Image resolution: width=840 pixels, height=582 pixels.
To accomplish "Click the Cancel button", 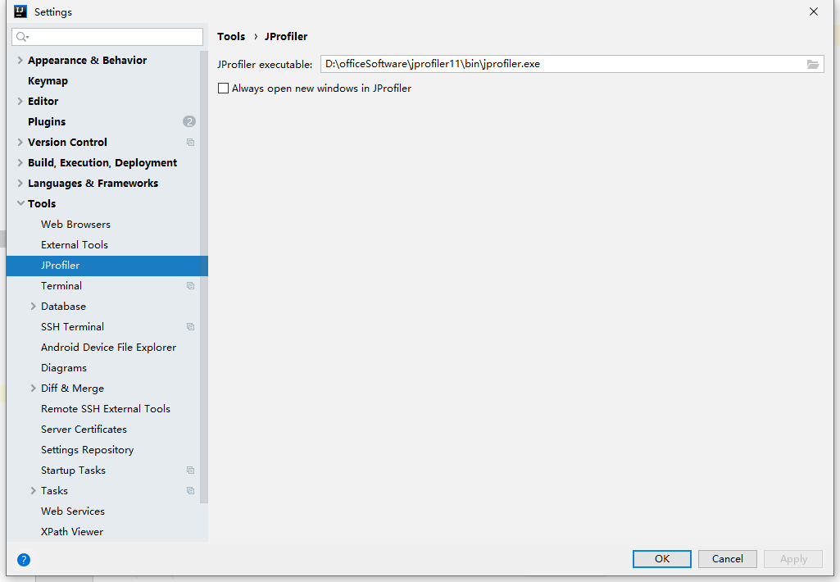I will [x=727, y=559].
